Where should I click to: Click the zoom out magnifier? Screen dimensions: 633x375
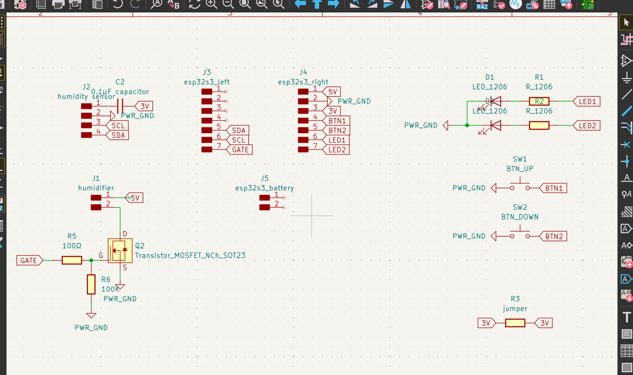coord(228,4)
